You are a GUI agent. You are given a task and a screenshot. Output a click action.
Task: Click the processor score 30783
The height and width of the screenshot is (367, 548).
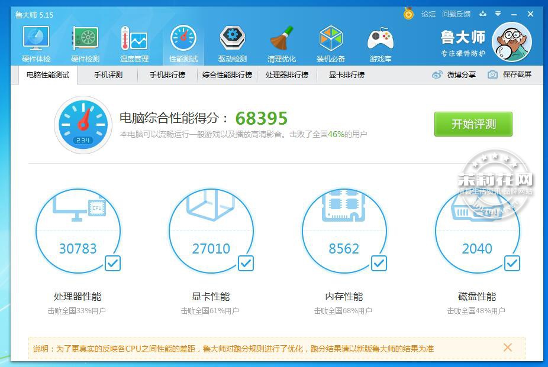point(78,249)
